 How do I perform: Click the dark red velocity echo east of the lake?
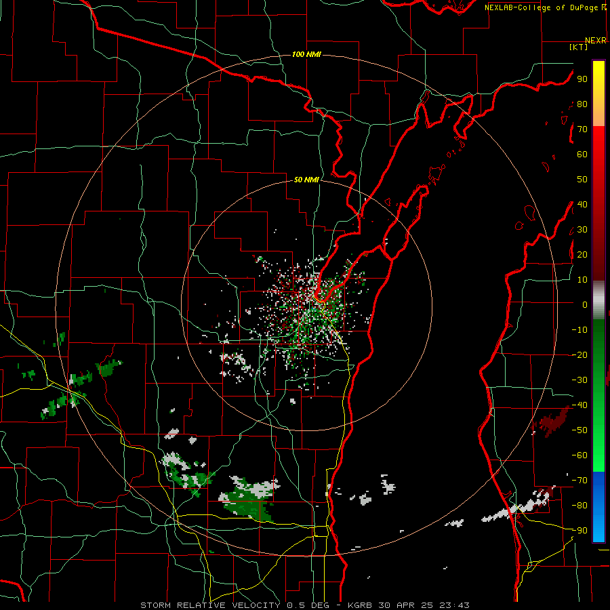(552, 422)
